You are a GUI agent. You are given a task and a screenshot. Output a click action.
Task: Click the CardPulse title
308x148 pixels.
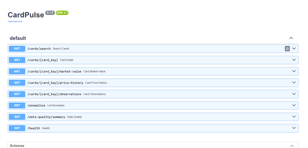[26, 15]
